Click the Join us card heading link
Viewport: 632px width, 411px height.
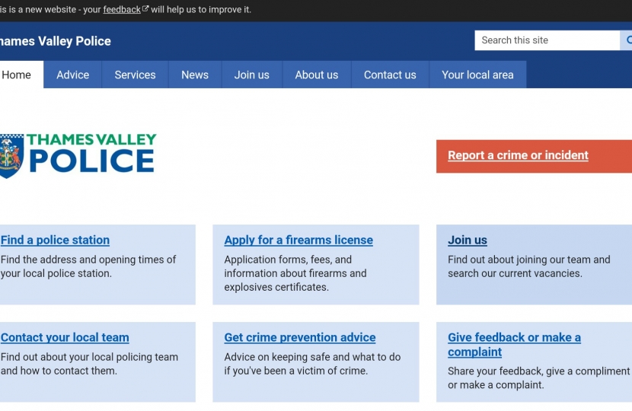(x=468, y=240)
